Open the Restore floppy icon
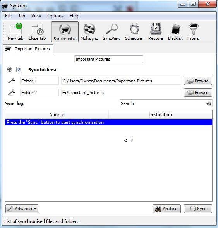 (156, 32)
